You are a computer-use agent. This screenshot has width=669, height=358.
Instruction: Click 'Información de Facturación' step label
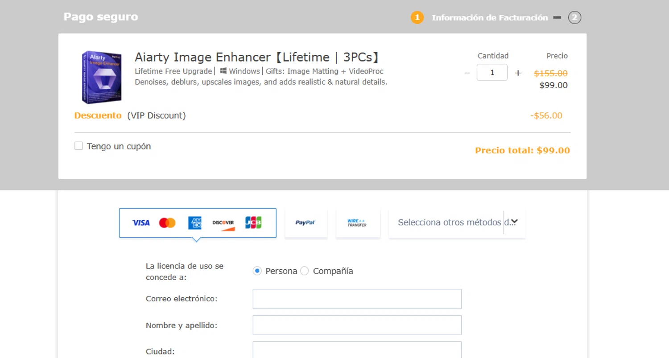click(x=490, y=18)
